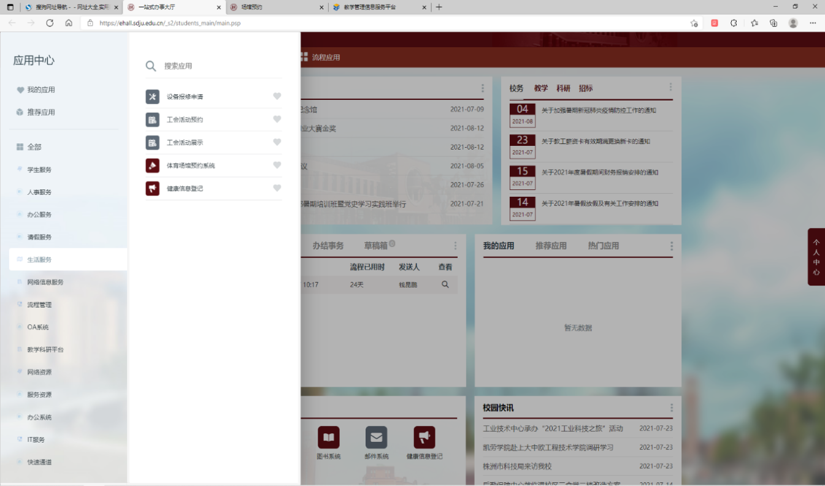Viewport: 825px width, 486px height.
Task: Click the 健康信息登记 megaphone icon in app list
Action: click(152, 188)
